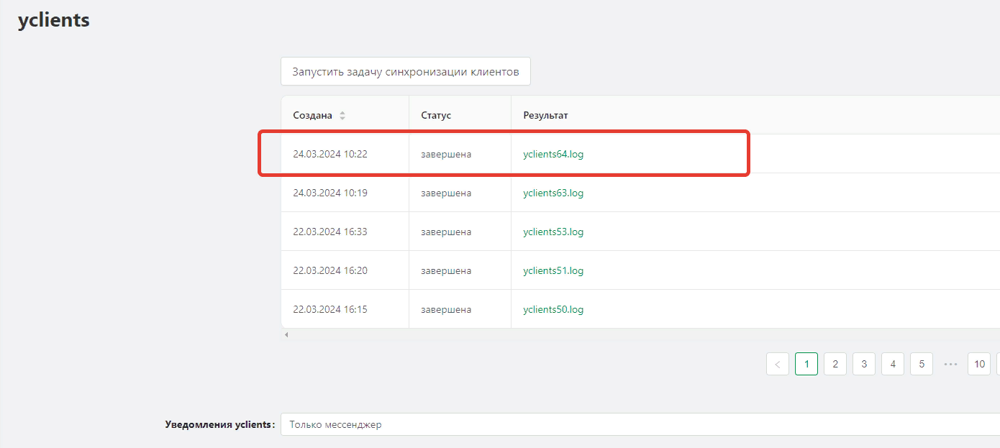Open the yclients51.log result file
Screen dimensions: 1000x448
553,270
